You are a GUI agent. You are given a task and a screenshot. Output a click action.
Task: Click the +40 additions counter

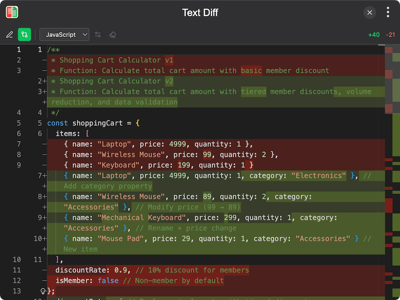click(x=373, y=34)
